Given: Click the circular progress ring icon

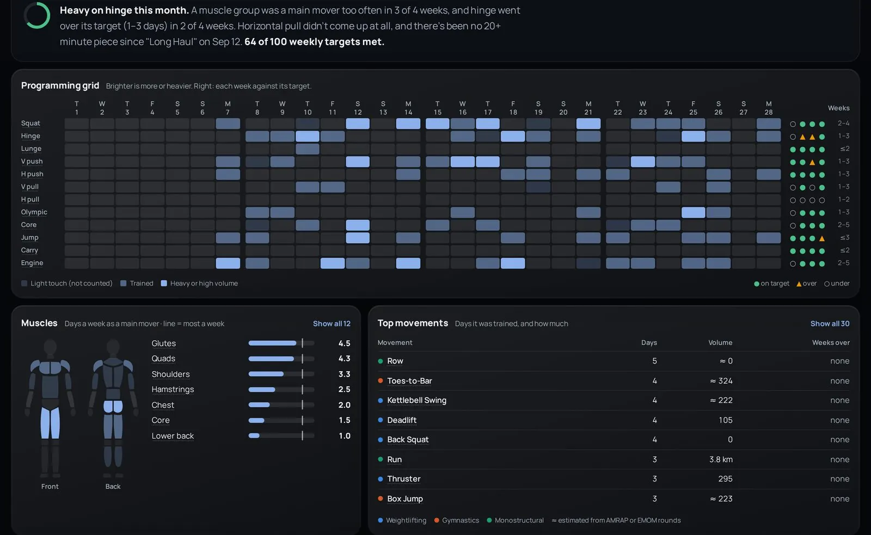Looking at the screenshot, I should click(x=37, y=15).
